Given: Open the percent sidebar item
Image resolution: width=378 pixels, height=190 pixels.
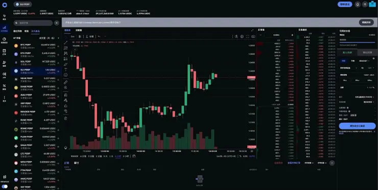Looking at the screenshot, I should (4, 87).
